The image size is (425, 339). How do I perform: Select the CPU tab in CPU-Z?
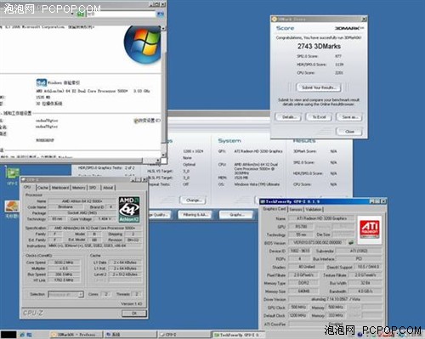click(x=28, y=187)
